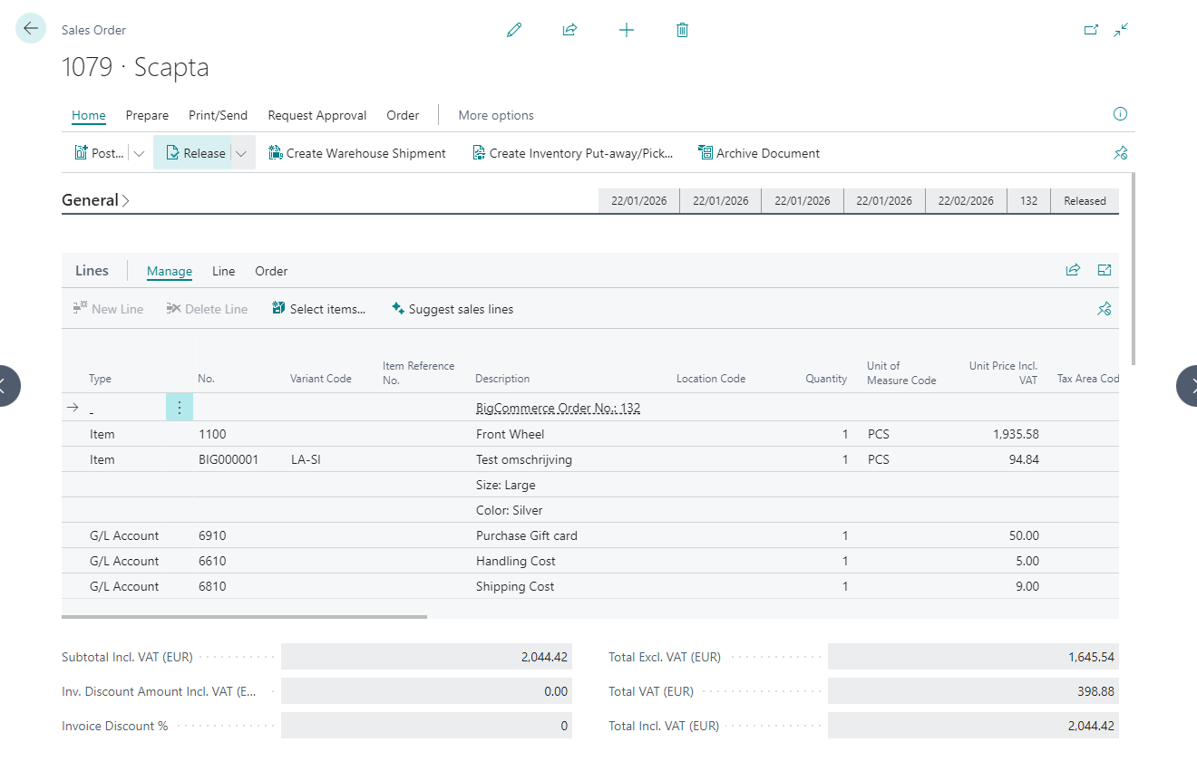Click the Purchase Gift card description
This screenshot has width=1197, height=771.
[527, 535]
